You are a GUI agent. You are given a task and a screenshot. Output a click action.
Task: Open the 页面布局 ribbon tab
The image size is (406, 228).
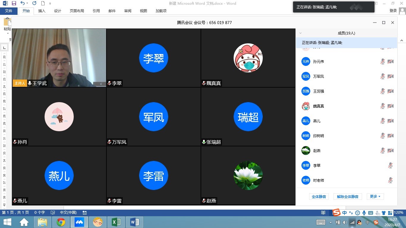pyautogui.click(x=77, y=11)
